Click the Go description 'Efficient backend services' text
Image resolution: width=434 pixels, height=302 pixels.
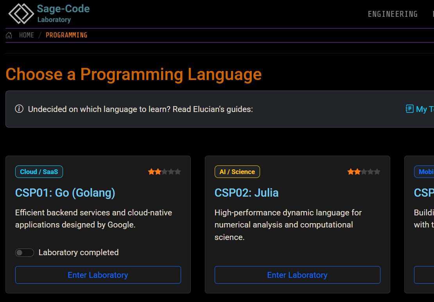click(93, 219)
